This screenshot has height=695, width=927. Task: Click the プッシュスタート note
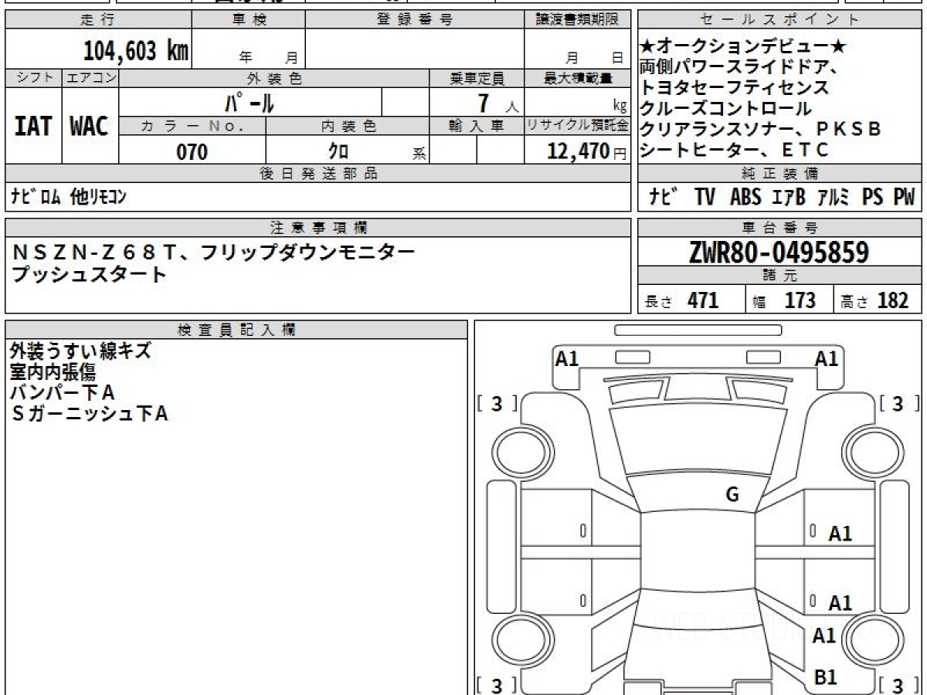(x=89, y=273)
